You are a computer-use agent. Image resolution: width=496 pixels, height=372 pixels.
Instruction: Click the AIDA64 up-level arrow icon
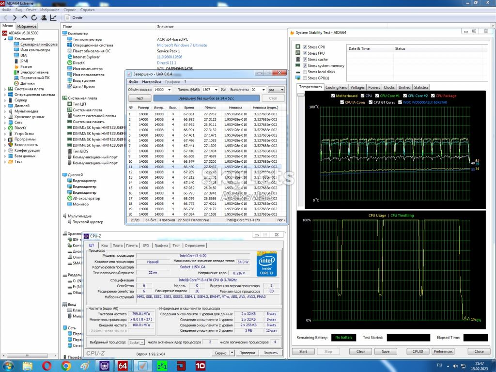point(24,17)
